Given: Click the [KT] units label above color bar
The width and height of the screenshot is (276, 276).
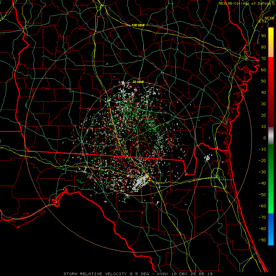Looking at the screenshot, I should 262,21.
